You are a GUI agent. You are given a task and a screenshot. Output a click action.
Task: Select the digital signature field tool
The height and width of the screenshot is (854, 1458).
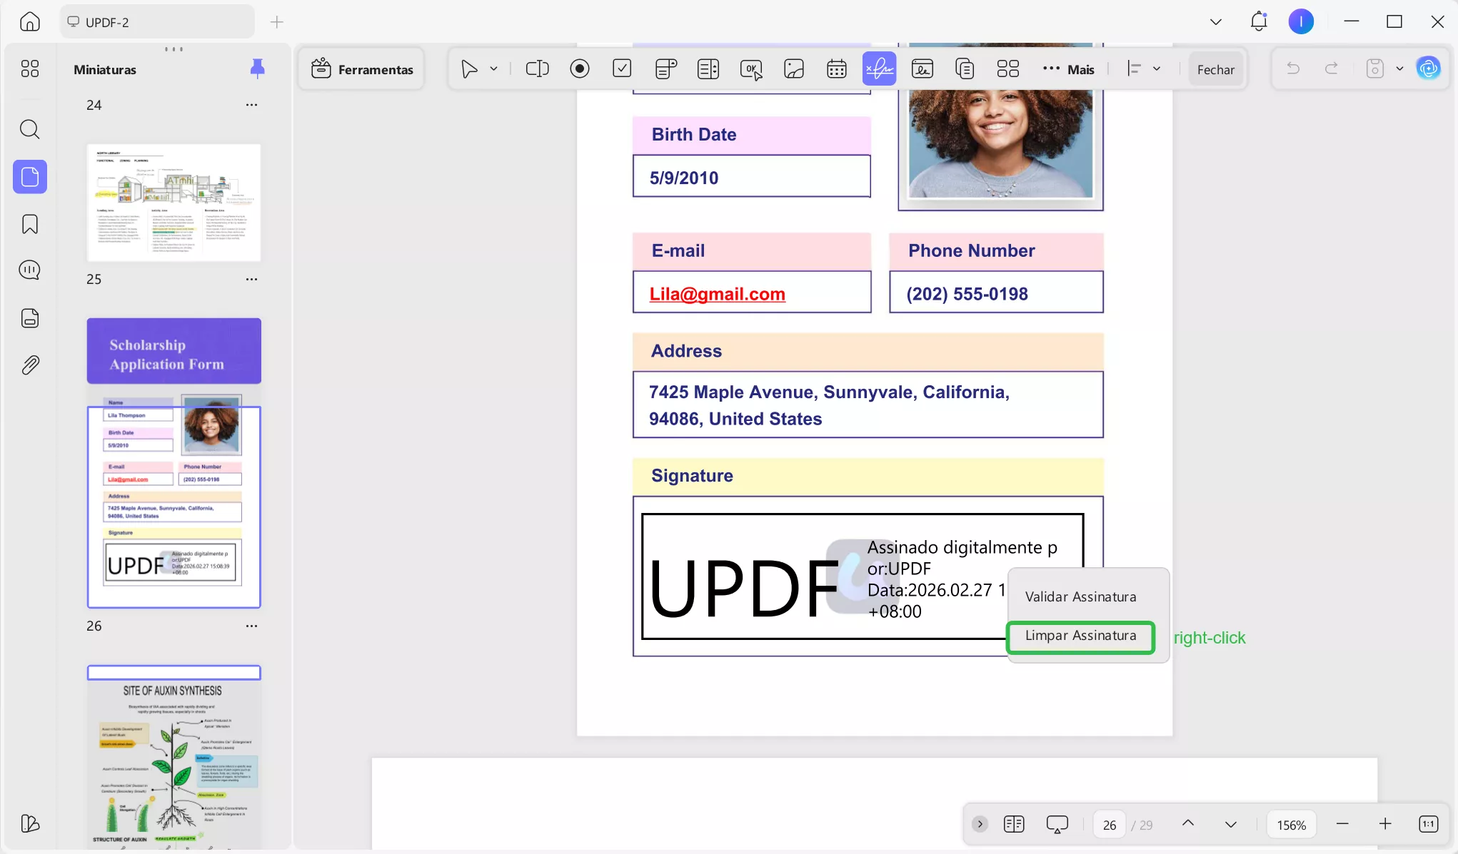tap(879, 69)
